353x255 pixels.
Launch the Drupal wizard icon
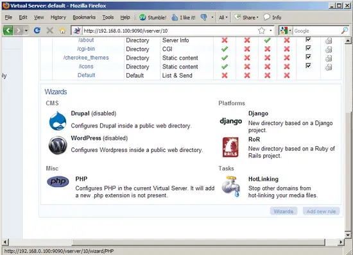[x=58, y=121]
